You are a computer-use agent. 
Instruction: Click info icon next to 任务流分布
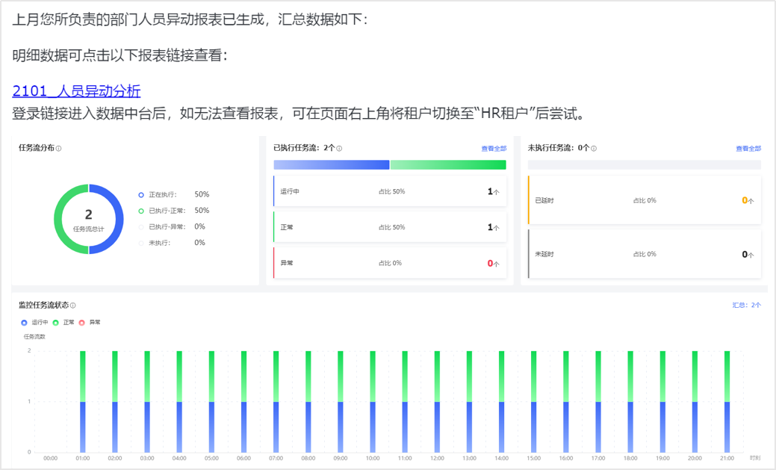pos(59,149)
